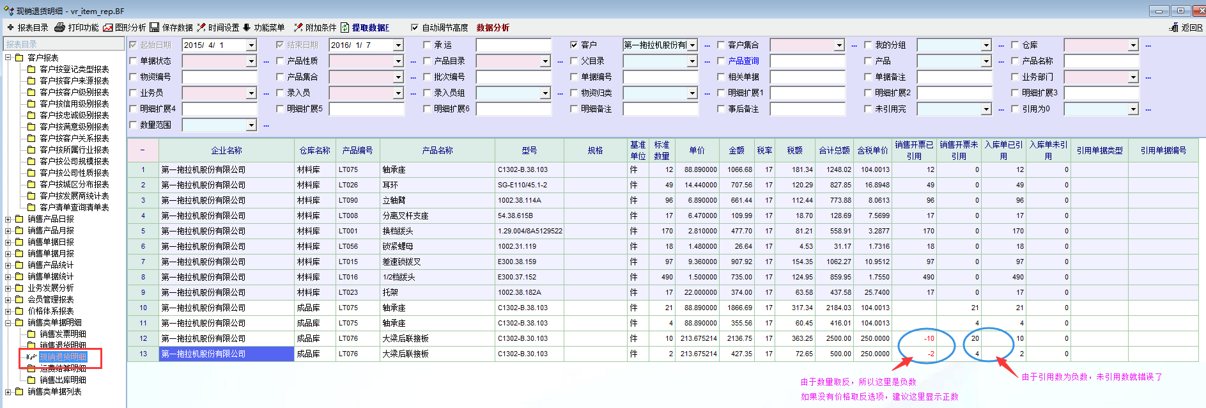Click the 物资编号 text input field
1206x408 pixels.
(219, 77)
